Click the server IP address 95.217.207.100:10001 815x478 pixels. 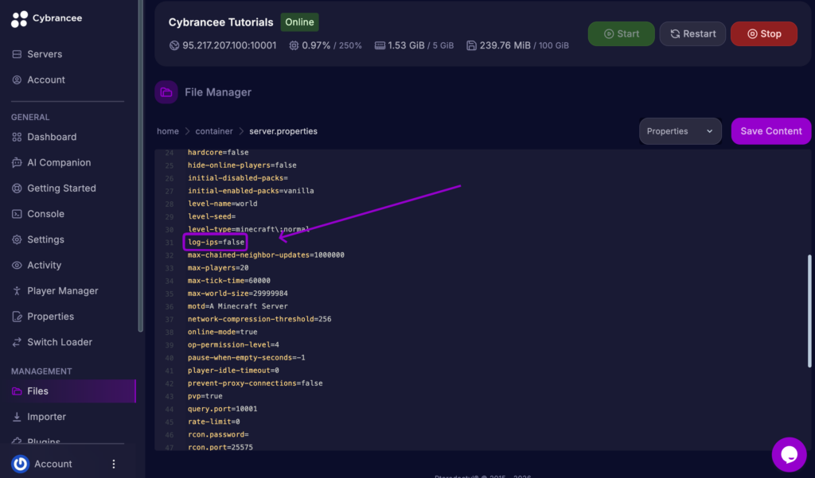[229, 45]
